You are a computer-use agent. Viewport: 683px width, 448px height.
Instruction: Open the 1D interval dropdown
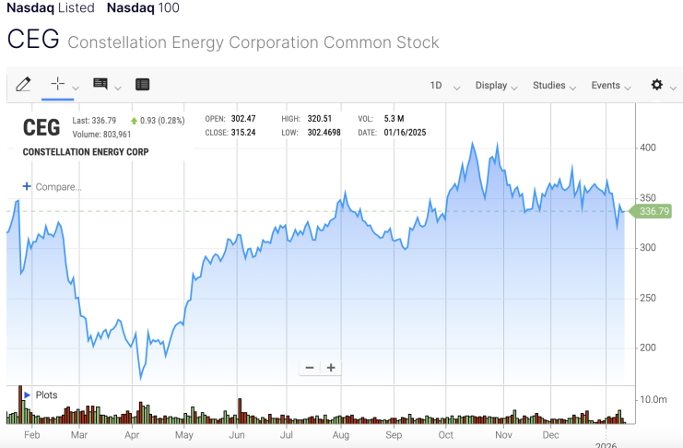441,86
